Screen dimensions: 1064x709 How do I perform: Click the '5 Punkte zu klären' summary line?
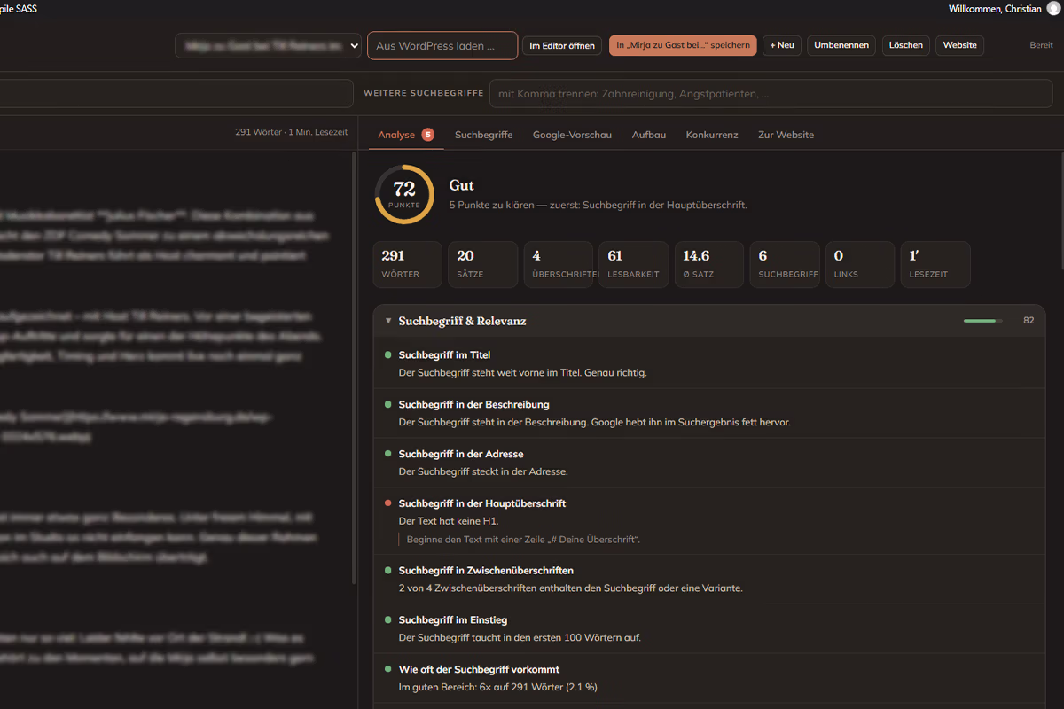pyautogui.click(x=598, y=205)
